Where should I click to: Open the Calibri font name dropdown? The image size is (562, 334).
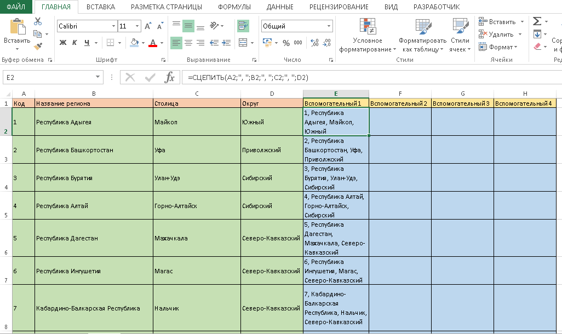tap(113, 26)
